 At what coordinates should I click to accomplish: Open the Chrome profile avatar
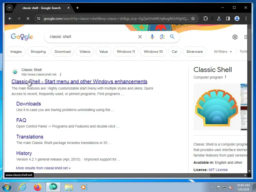coord(237,18)
